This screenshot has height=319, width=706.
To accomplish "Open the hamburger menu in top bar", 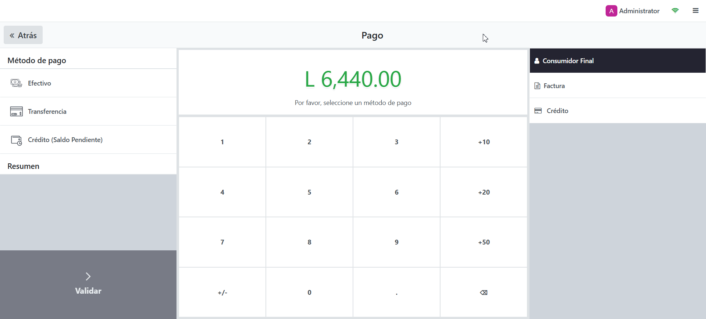I will 695,11.
